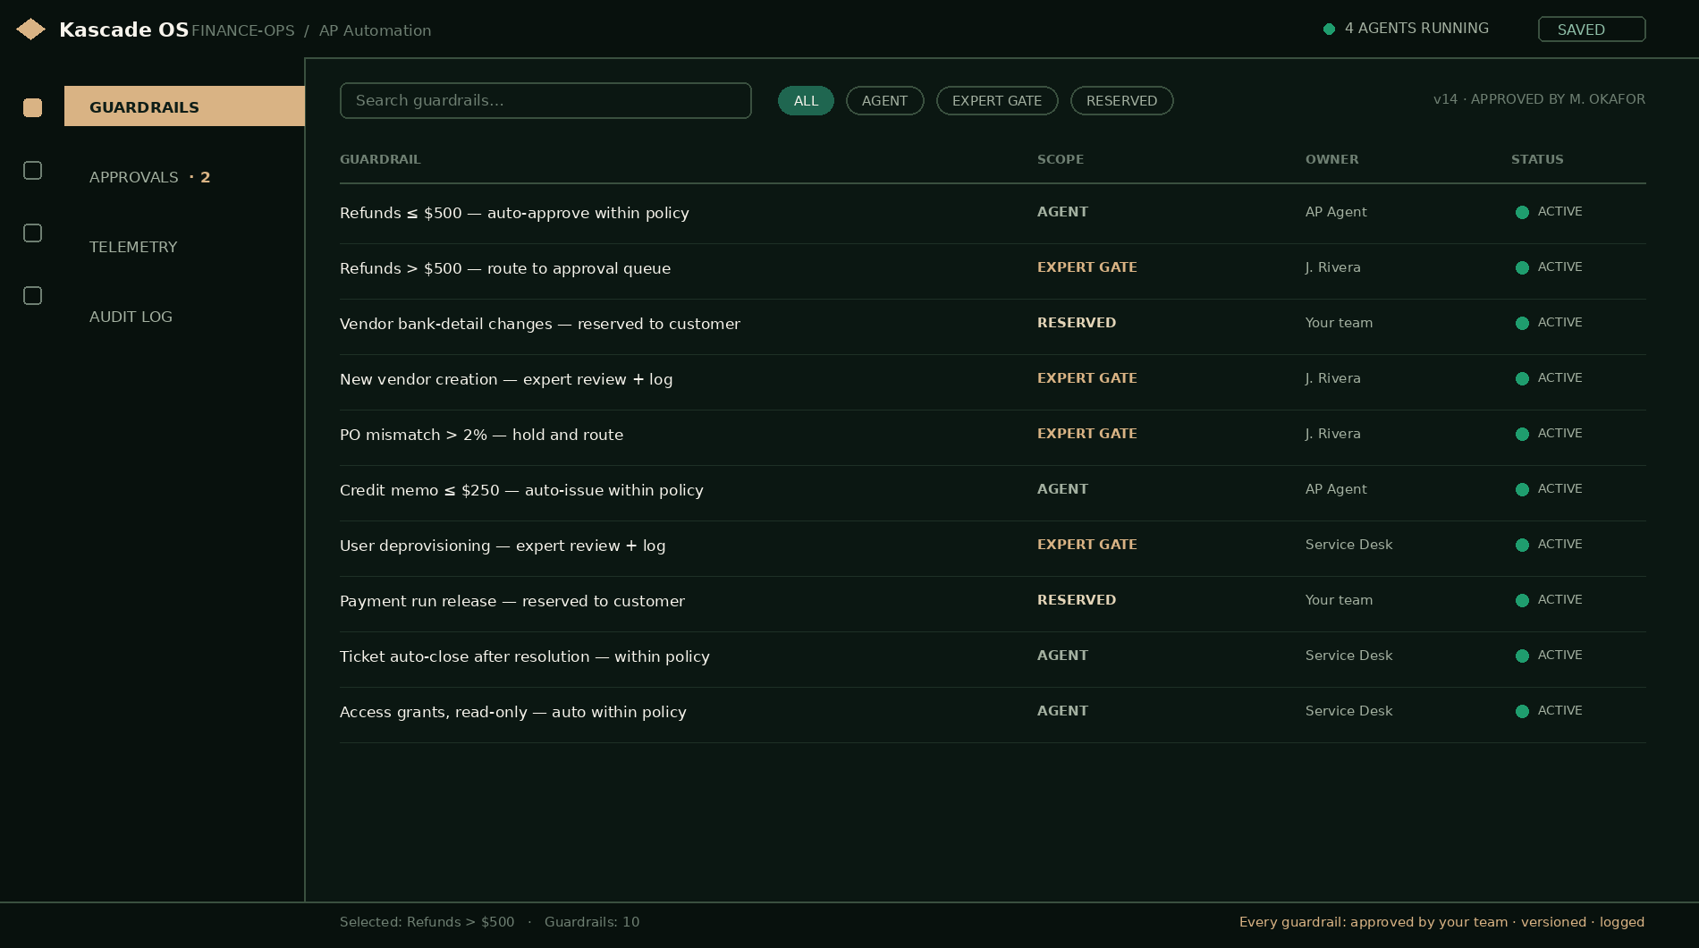Open the TELEMETRY section
Image resolution: width=1699 pixels, height=948 pixels.
click(x=133, y=247)
